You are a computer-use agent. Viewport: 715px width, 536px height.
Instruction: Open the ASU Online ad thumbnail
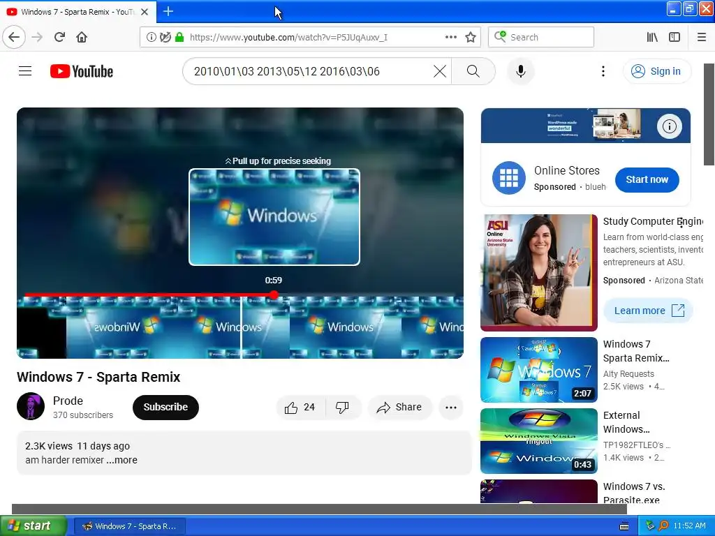539,273
